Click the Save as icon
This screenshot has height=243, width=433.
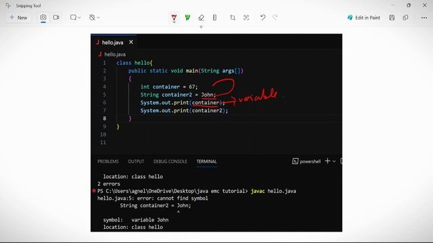(x=392, y=18)
